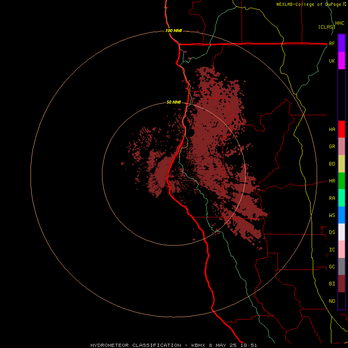
Task: Click the GR legend label
Action: click(x=332, y=147)
